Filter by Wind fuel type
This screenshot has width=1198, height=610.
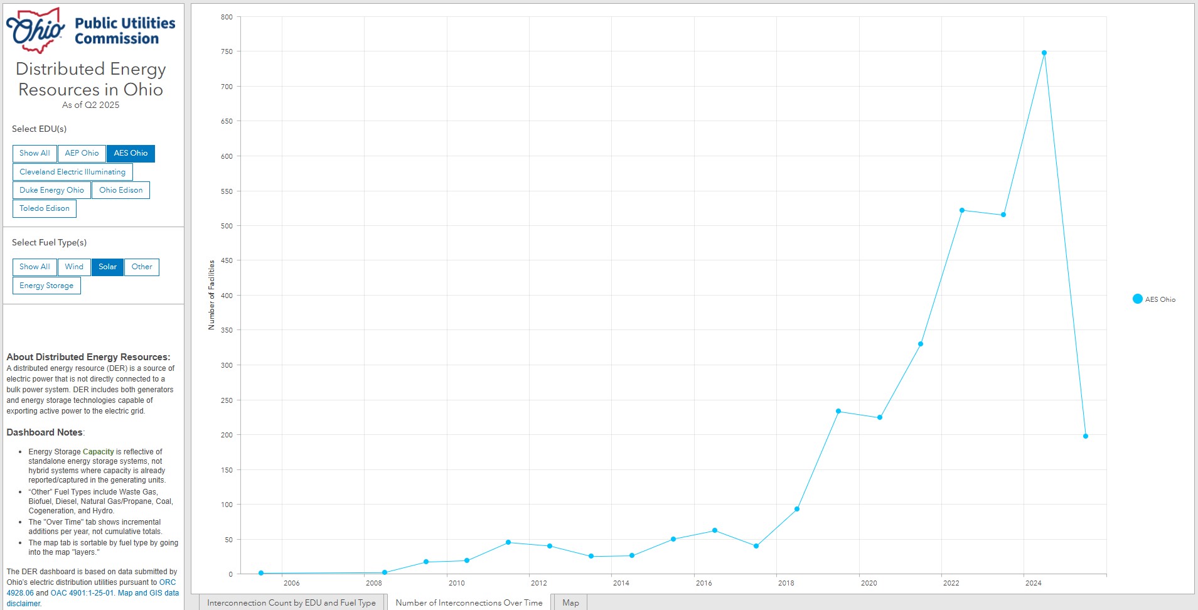[x=74, y=267]
